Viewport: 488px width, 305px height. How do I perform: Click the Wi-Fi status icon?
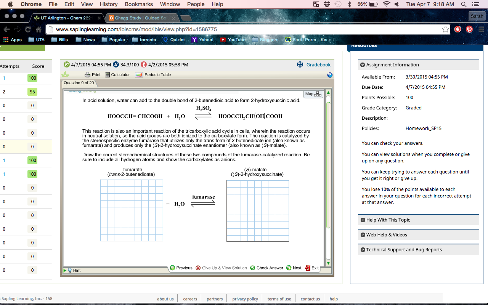pyautogui.click(x=387, y=4)
